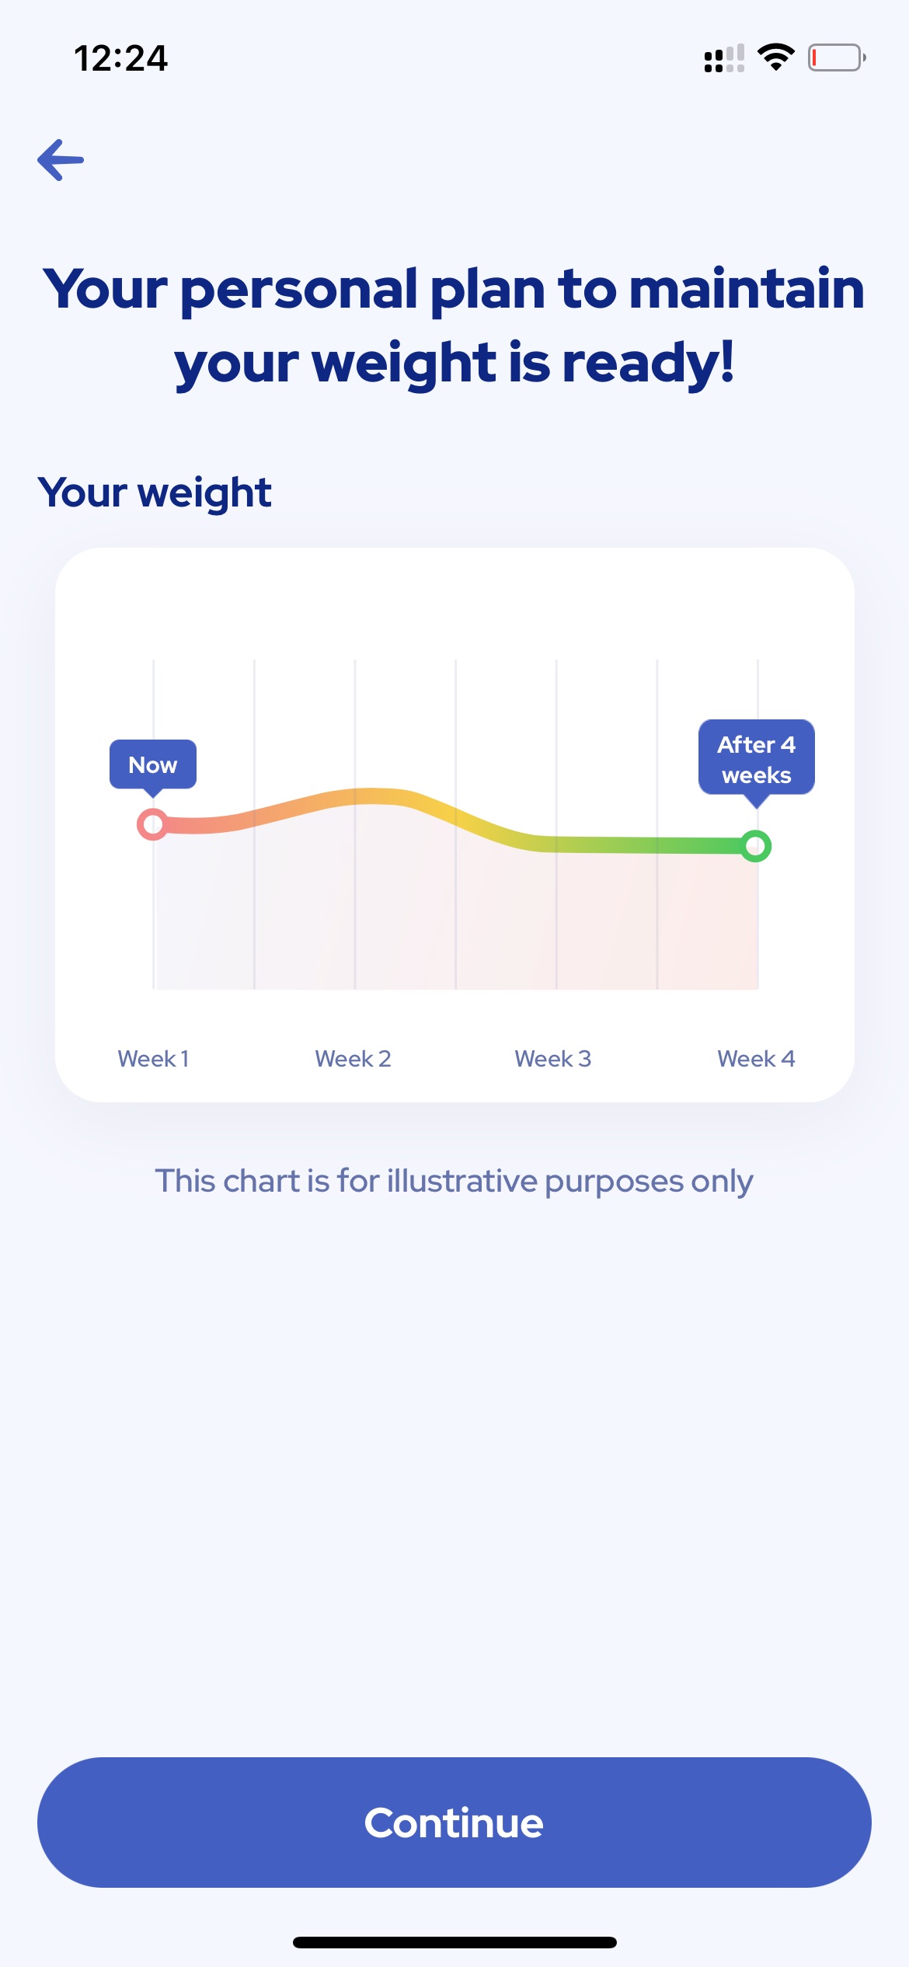Click the Continue button
The height and width of the screenshot is (1967, 909).
(454, 1823)
